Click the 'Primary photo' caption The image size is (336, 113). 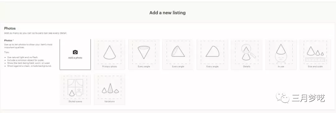[x=110, y=67]
